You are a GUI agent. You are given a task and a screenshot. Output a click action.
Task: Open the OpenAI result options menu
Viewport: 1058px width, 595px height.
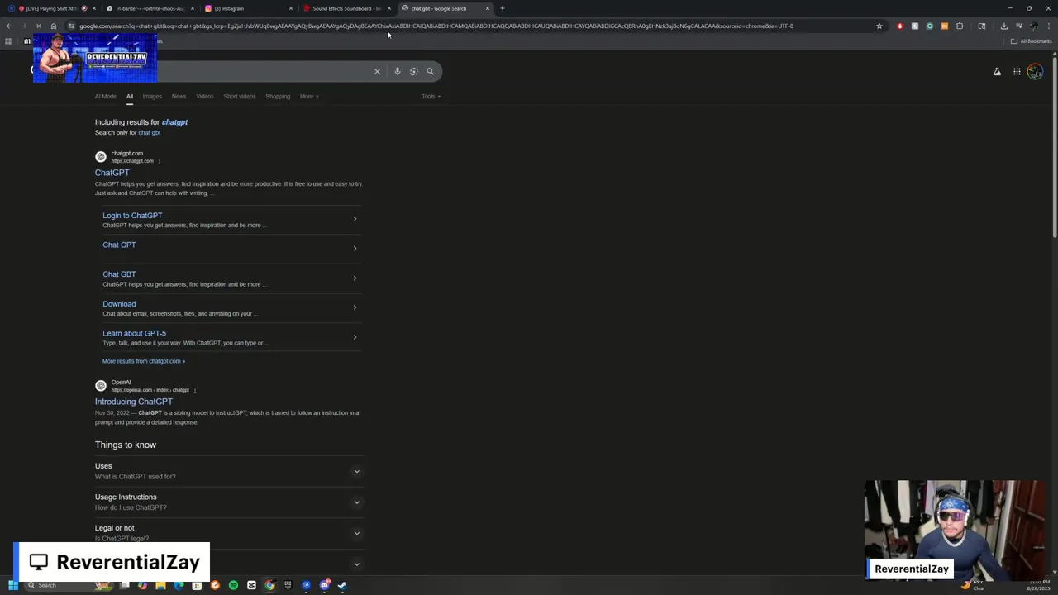coord(195,390)
